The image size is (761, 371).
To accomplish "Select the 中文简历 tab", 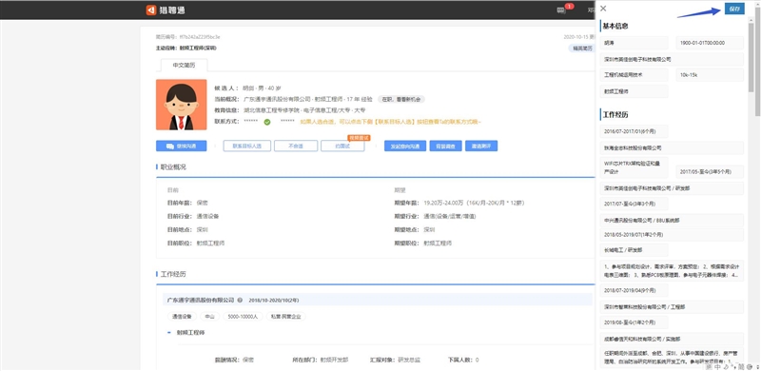I will click(x=184, y=65).
